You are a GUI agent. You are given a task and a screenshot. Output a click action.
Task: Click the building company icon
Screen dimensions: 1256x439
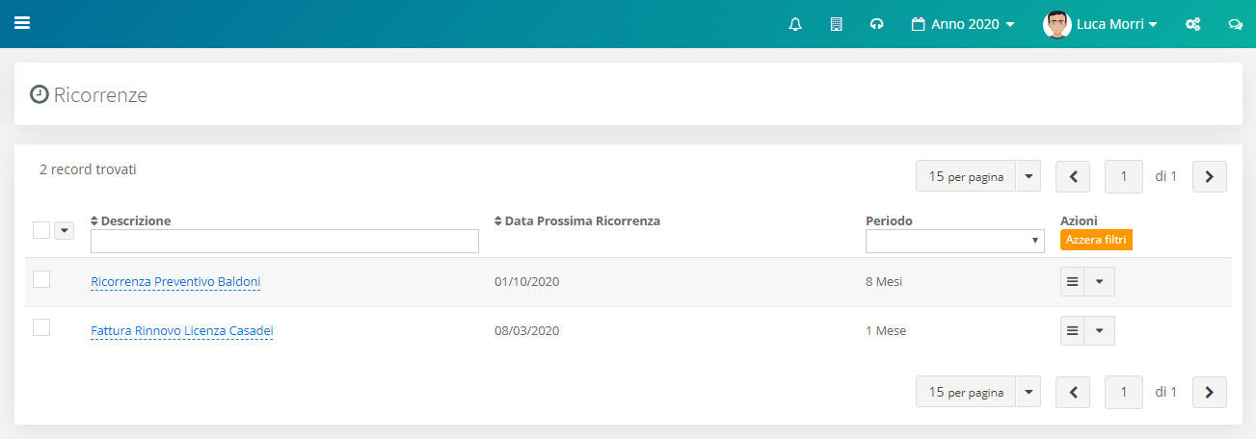pos(837,25)
